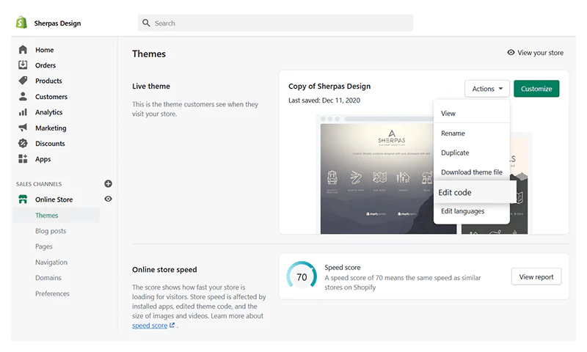Click the Orders inbox icon
587x352 pixels.
23,65
